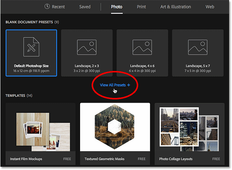Choose the Landscape, 2 x 3 preset label
Image resolution: width=232 pixels, height=170 pixels.
click(87, 66)
